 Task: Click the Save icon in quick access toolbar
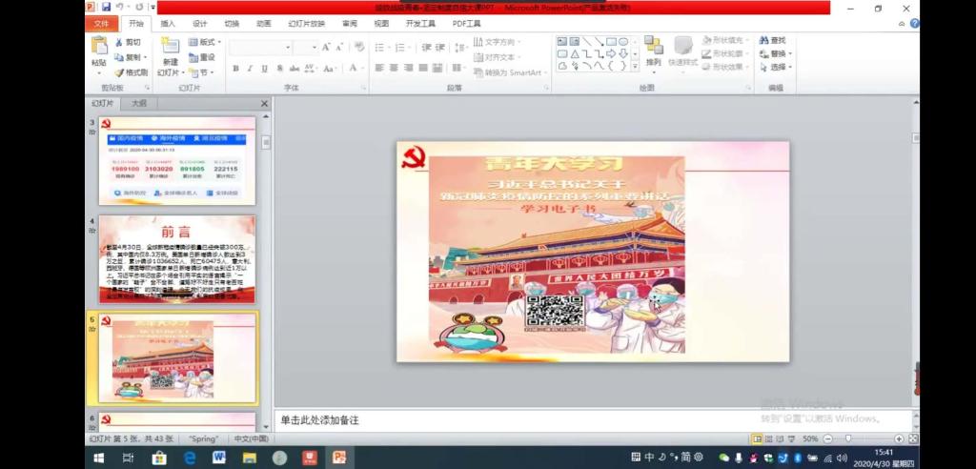click(x=106, y=7)
